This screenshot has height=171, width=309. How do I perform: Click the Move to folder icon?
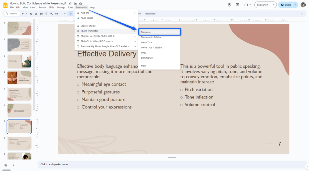(75, 3)
